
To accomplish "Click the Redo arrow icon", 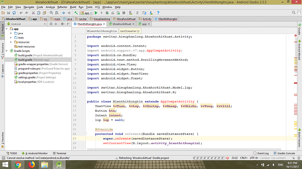I will point(27,13).
